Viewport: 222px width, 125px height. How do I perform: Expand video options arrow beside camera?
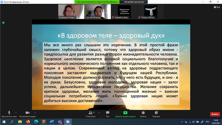35,113
